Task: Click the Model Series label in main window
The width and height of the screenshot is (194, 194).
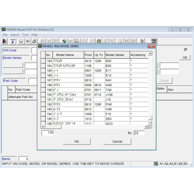Action: (x=16, y=58)
